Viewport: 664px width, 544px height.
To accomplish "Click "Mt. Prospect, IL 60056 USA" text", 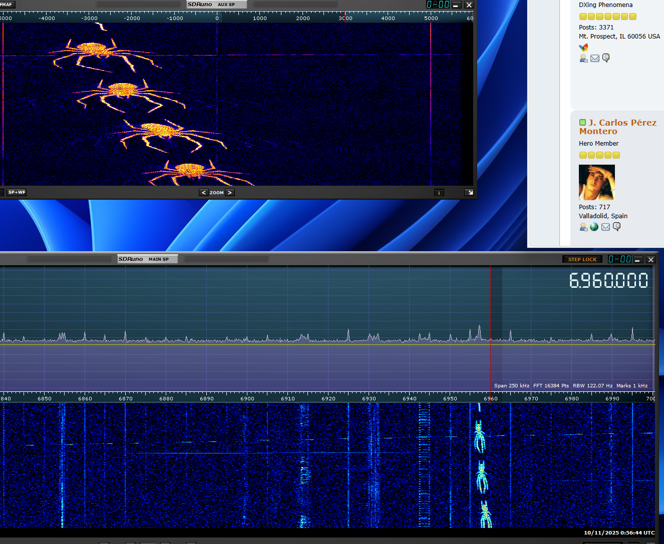I will tap(619, 37).
